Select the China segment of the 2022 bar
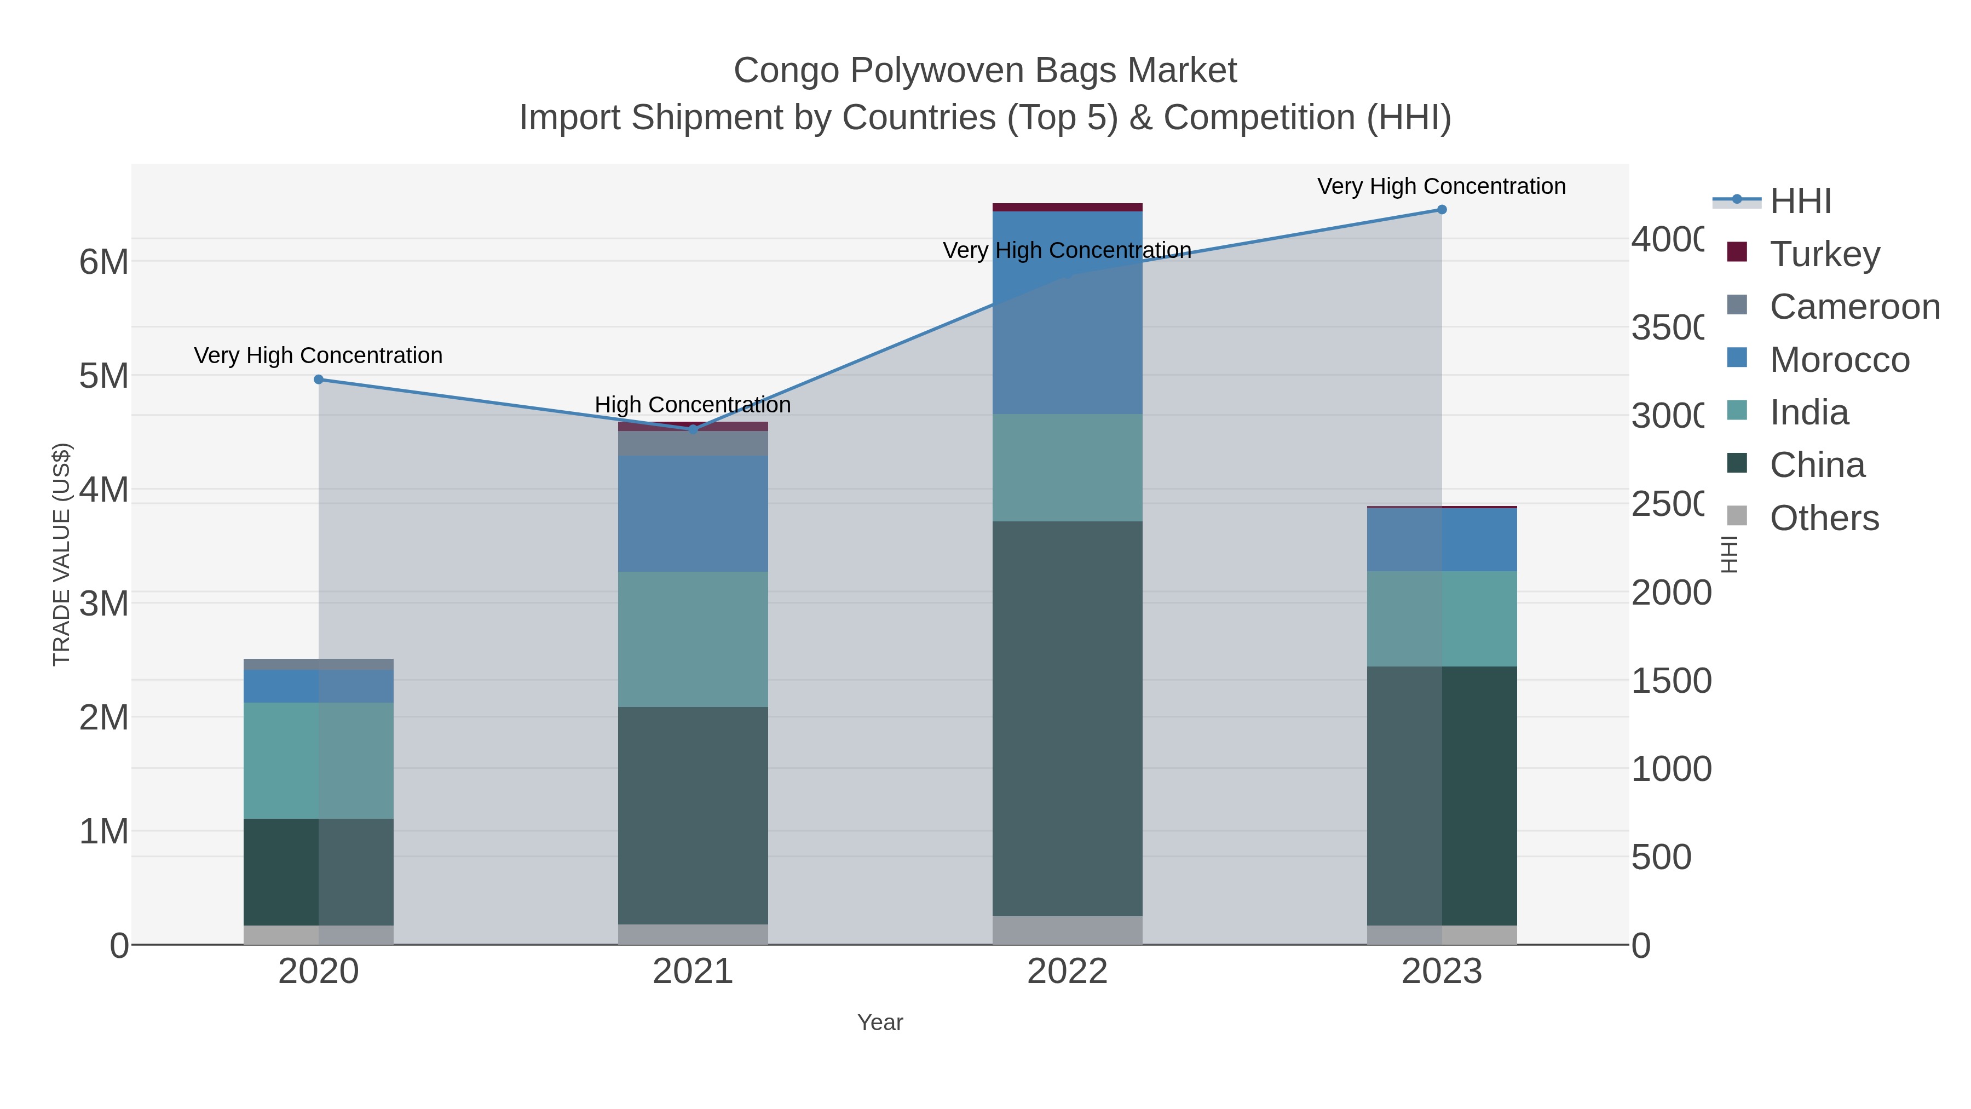The width and height of the screenshot is (1971, 1109). click(1068, 719)
